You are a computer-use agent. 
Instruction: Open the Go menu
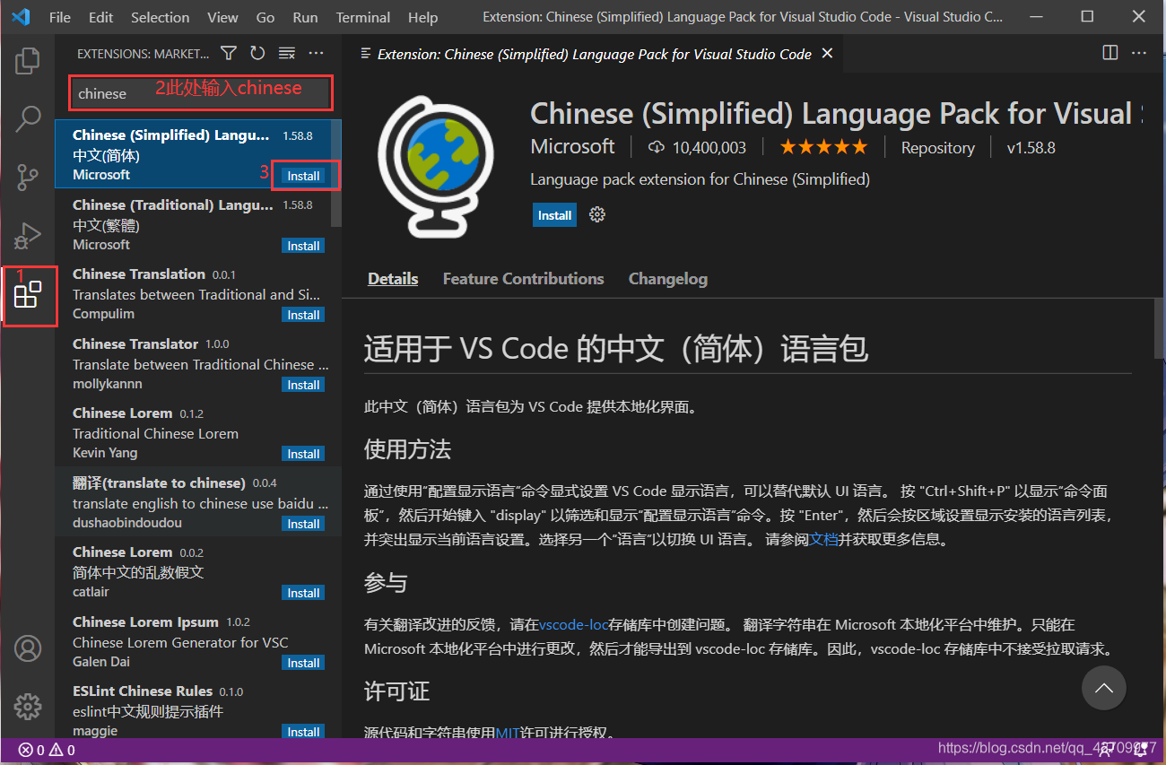[265, 17]
